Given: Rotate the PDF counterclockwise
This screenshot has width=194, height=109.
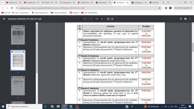Looking at the screenshot, I should [112, 19].
